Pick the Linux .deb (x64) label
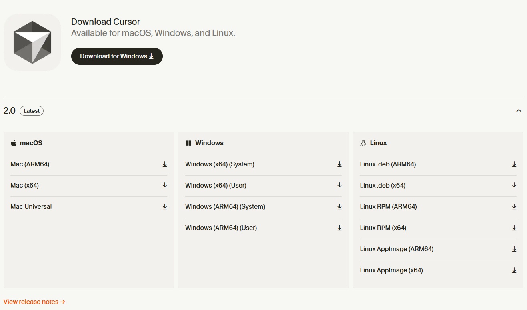Viewport: 527px width, 310px height. pyautogui.click(x=383, y=185)
